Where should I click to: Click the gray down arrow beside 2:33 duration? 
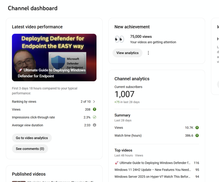(95, 125)
